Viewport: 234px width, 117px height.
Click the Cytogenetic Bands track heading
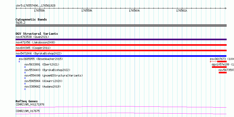pos(31,19)
